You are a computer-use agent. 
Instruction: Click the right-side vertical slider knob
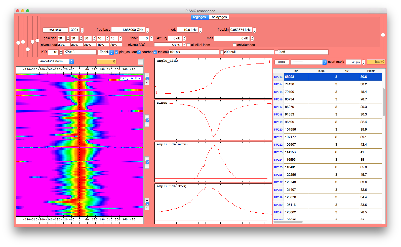(x=383, y=35)
